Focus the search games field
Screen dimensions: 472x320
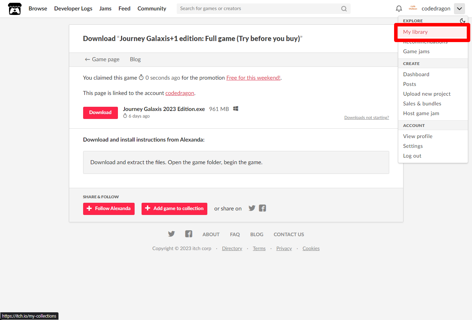click(x=263, y=9)
